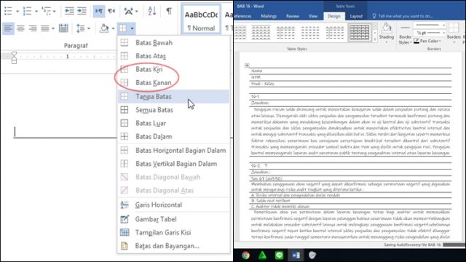Screen dimensions: 466x262
Task: Click the center text alignment icon
Action: pyautogui.click(x=20, y=28)
